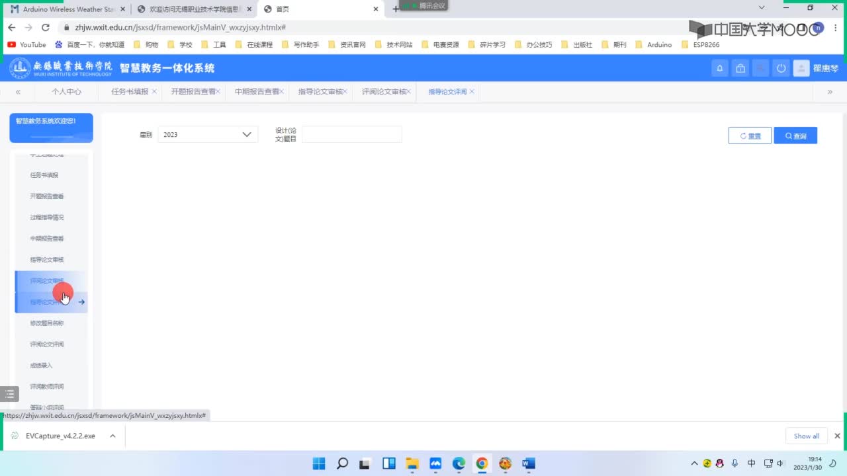This screenshot has height=476, width=847.
Task: Open 任务书填报 in the sidebar menu
Action: [44, 175]
